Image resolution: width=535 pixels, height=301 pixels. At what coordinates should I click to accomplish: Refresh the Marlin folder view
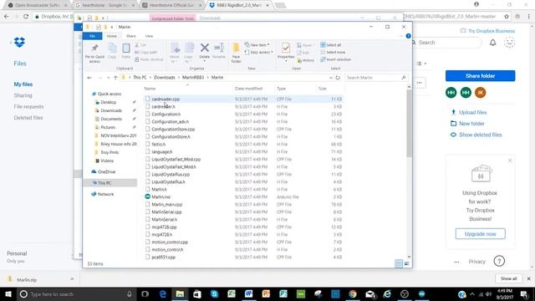tap(338, 78)
